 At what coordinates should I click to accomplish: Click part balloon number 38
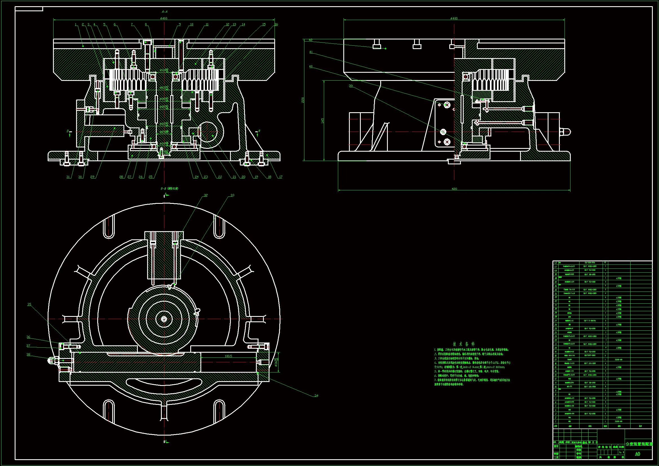[28, 354]
